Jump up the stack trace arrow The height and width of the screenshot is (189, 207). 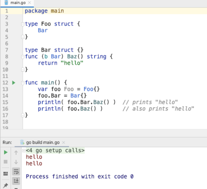(16, 152)
